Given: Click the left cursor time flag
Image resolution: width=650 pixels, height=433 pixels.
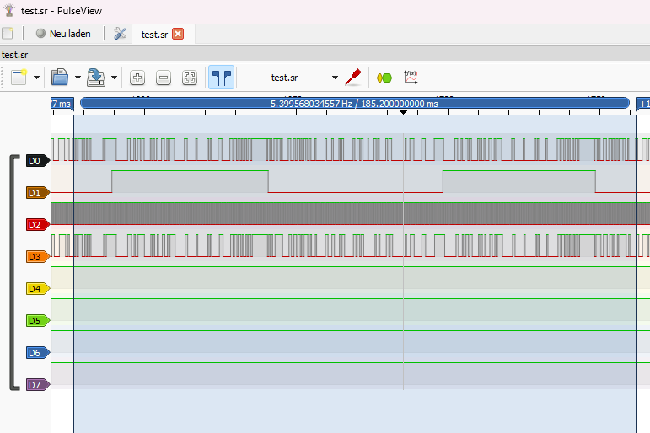Looking at the screenshot, I should [x=62, y=104].
